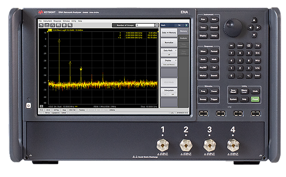The width and height of the screenshot is (286, 177).
Task: Click test port 1 connector
Action: [x=163, y=145]
